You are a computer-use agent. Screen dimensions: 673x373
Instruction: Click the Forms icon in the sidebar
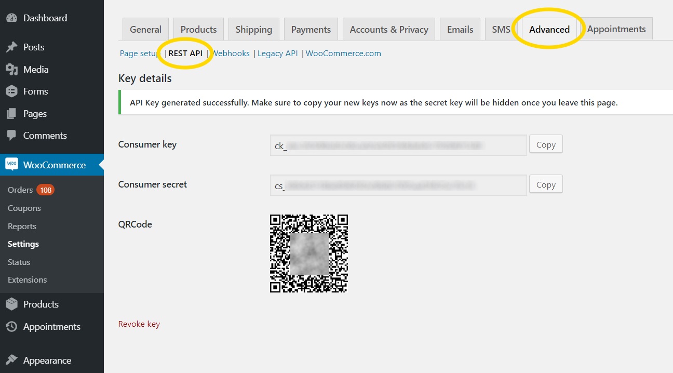(x=12, y=91)
